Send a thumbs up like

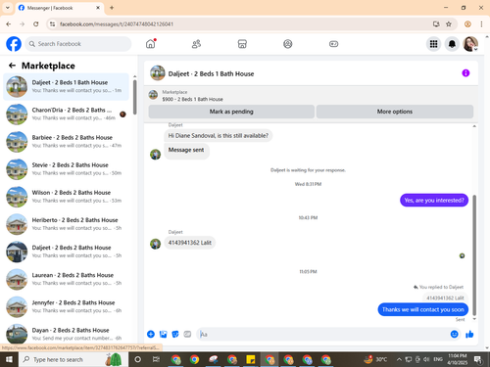coord(469,334)
